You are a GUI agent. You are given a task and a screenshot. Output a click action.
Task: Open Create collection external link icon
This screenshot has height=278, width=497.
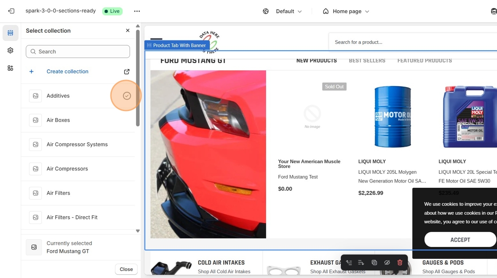pos(127,71)
